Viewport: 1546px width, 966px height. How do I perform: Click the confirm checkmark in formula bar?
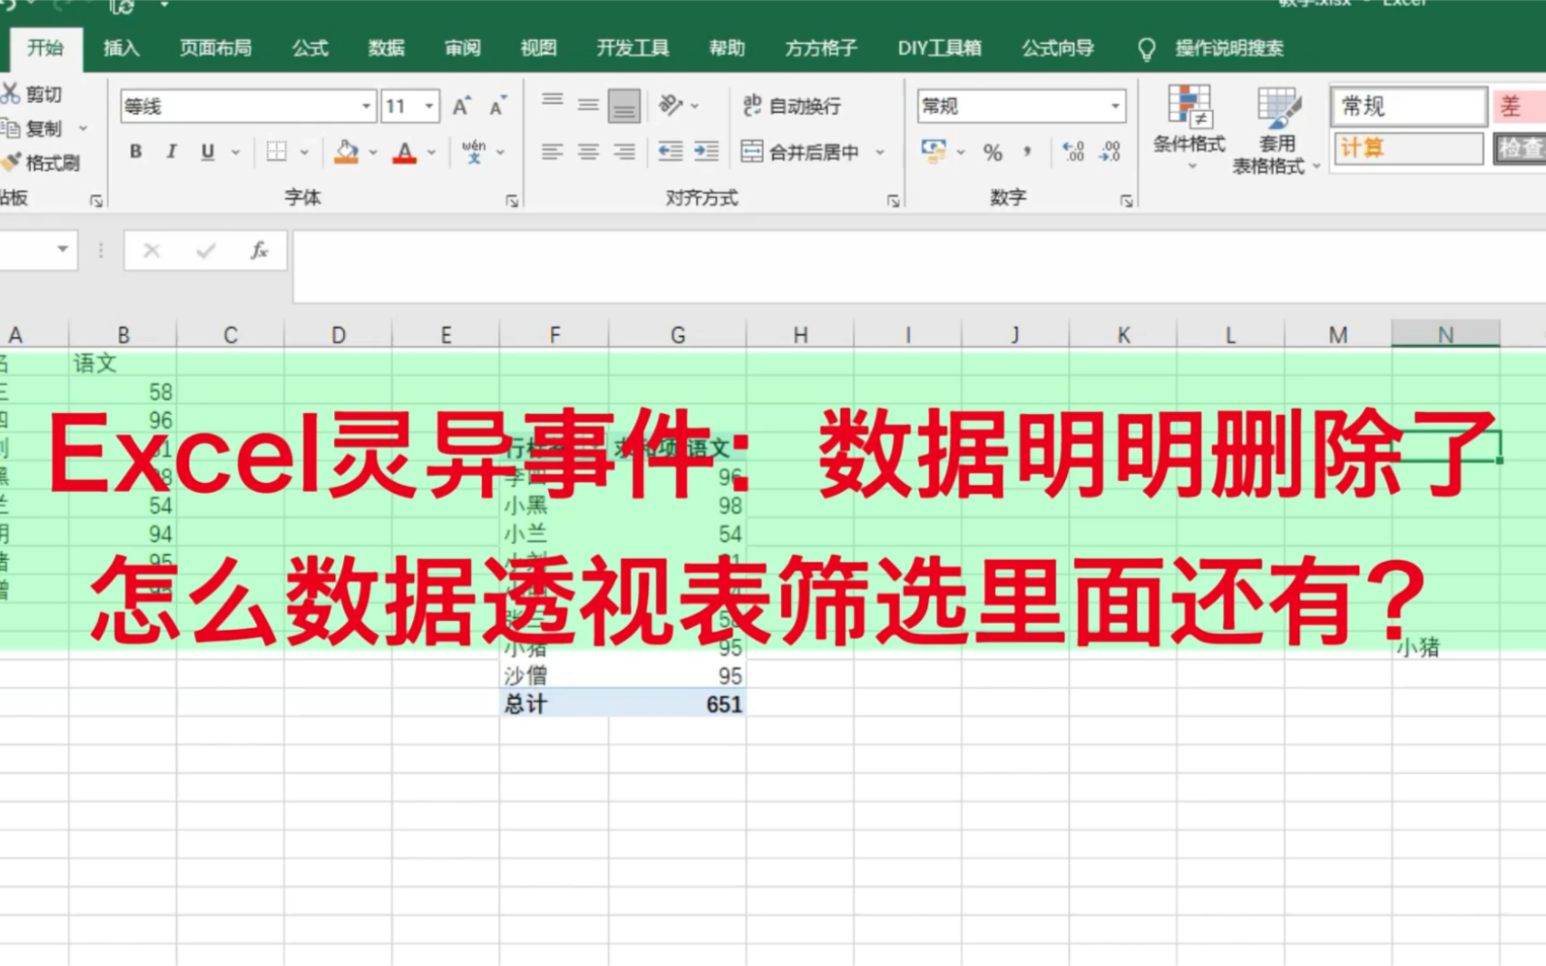(205, 251)
